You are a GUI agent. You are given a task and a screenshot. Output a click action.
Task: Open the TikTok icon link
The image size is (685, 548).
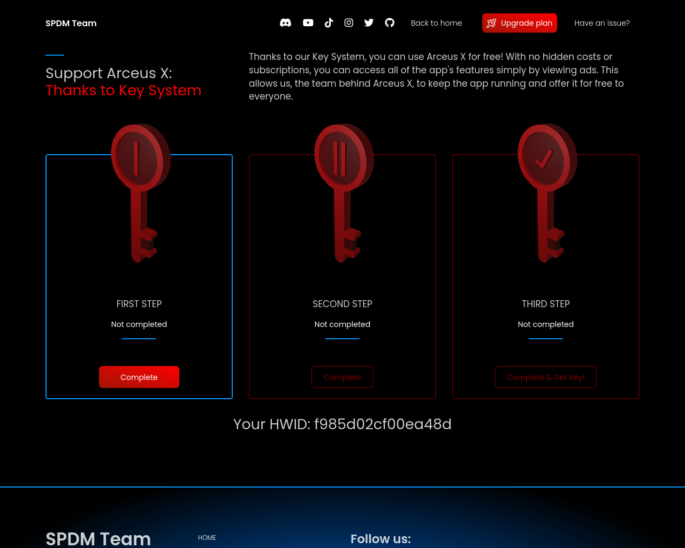click(329, 22)
